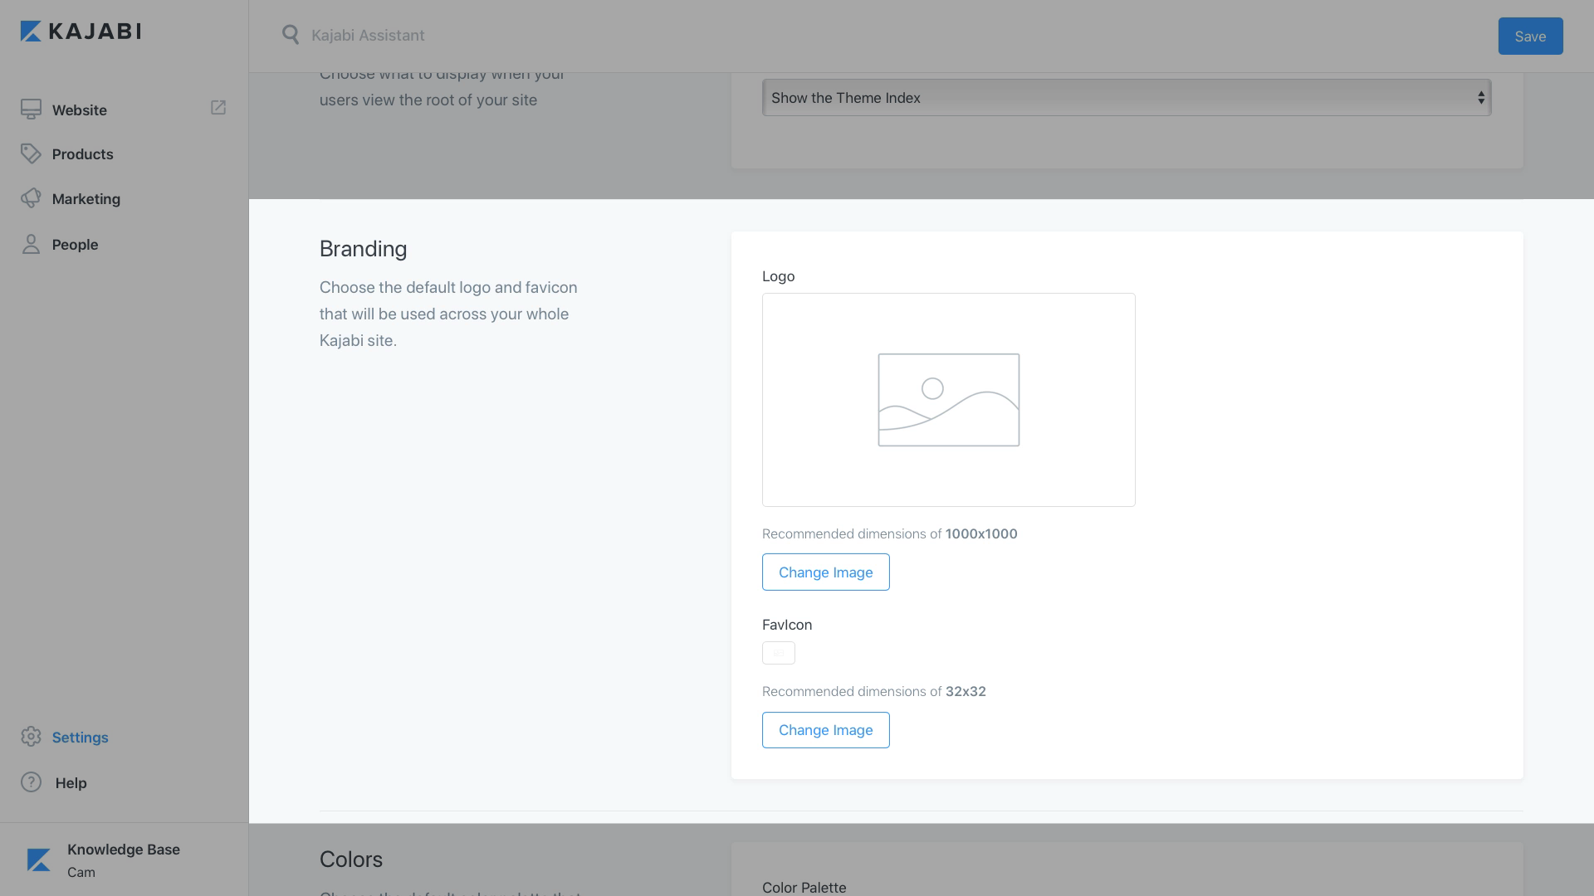Click the search magnifier icon
The image size is (1594, 896).
coord(291,35)
